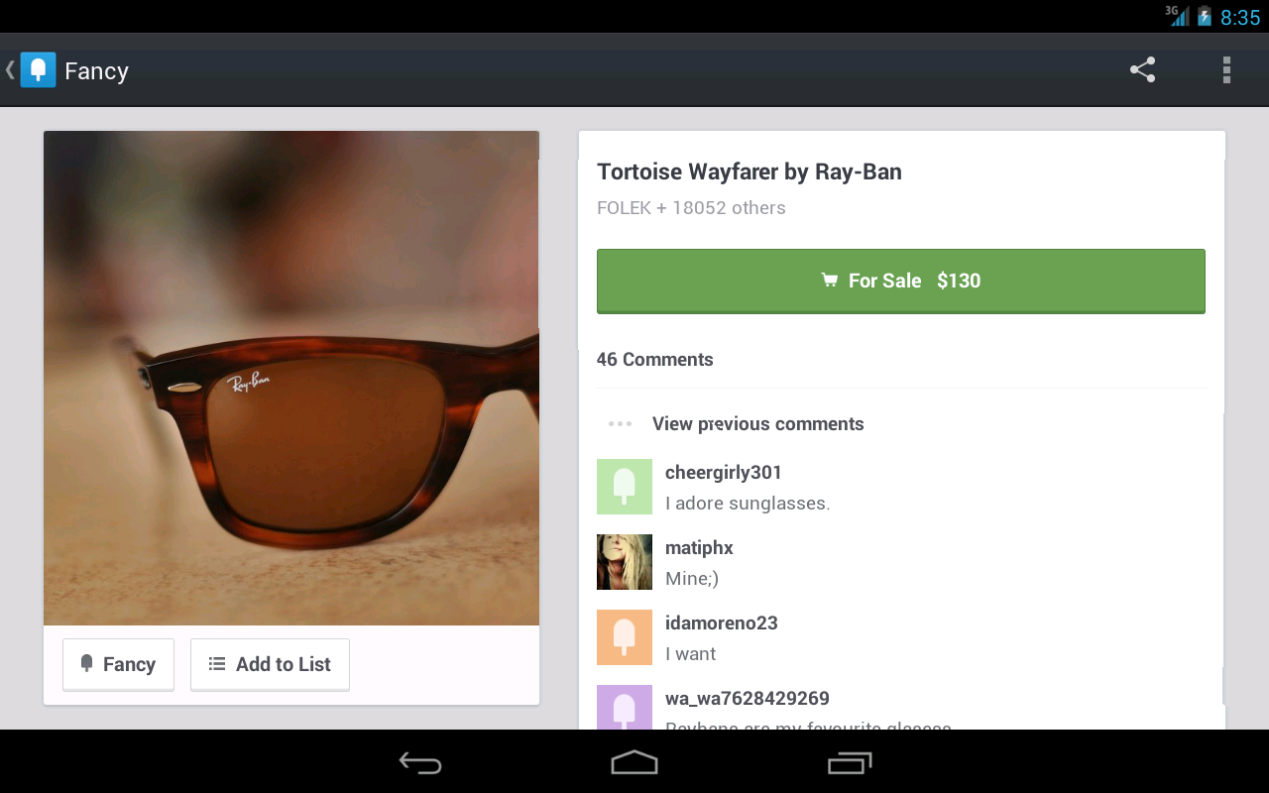
Task: Expand View previous comments
Action: (757, 423)
